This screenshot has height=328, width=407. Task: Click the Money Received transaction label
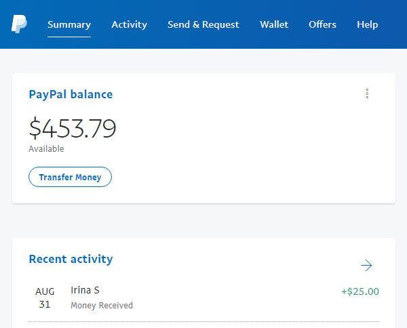click(102, 306)
